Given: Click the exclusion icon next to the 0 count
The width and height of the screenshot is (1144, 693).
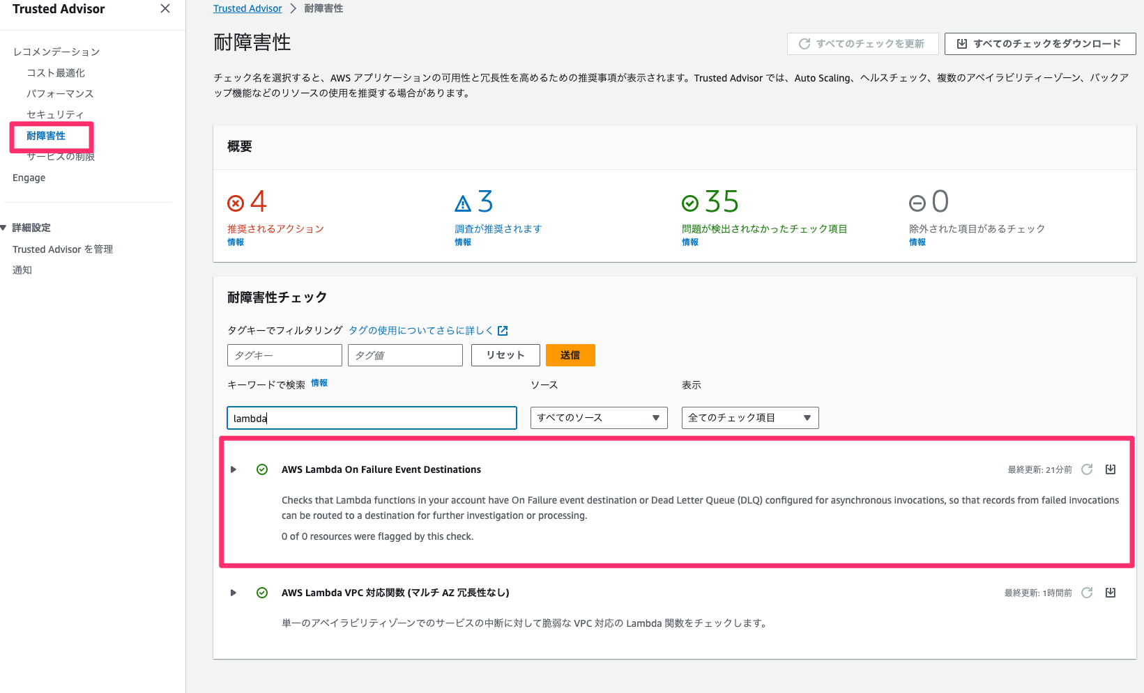Looking at the screenshot, I should [x=917, y=203].
